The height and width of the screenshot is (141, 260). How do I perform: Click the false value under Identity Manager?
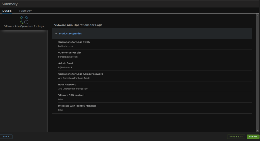click(x=60, y=110)
